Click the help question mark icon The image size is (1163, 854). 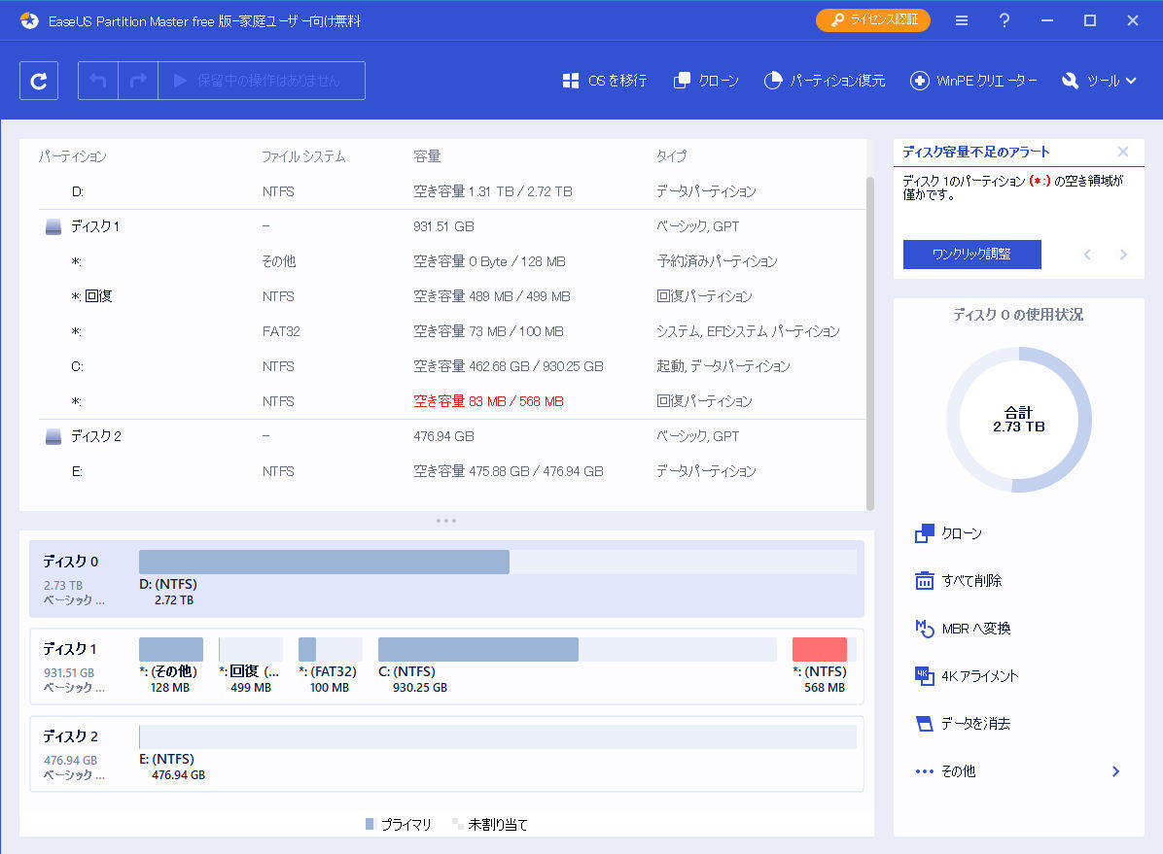(1004, 20)
